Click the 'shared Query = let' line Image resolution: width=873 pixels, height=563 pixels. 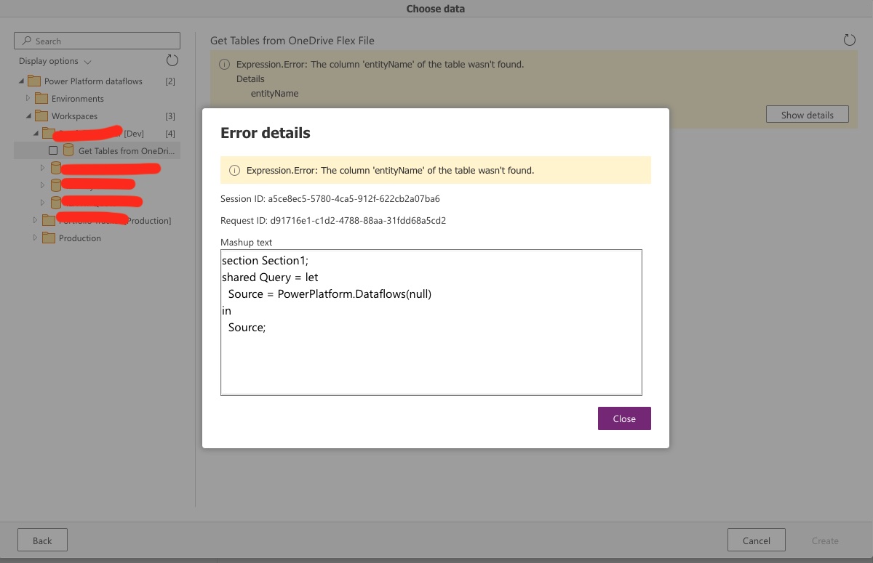tap(270, 278)
